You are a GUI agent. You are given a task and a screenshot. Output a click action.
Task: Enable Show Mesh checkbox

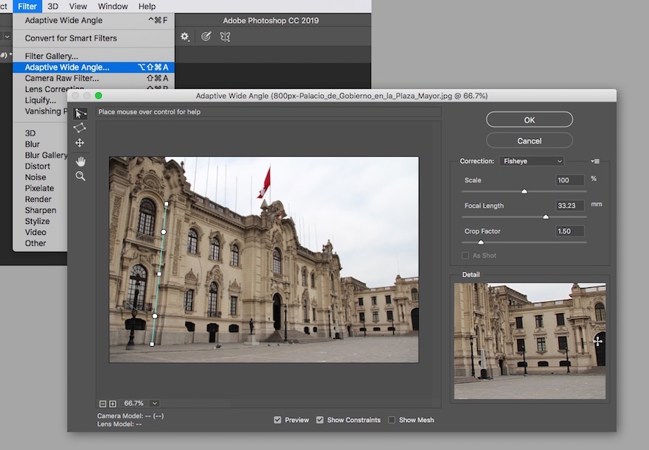[x=392, y=420]
